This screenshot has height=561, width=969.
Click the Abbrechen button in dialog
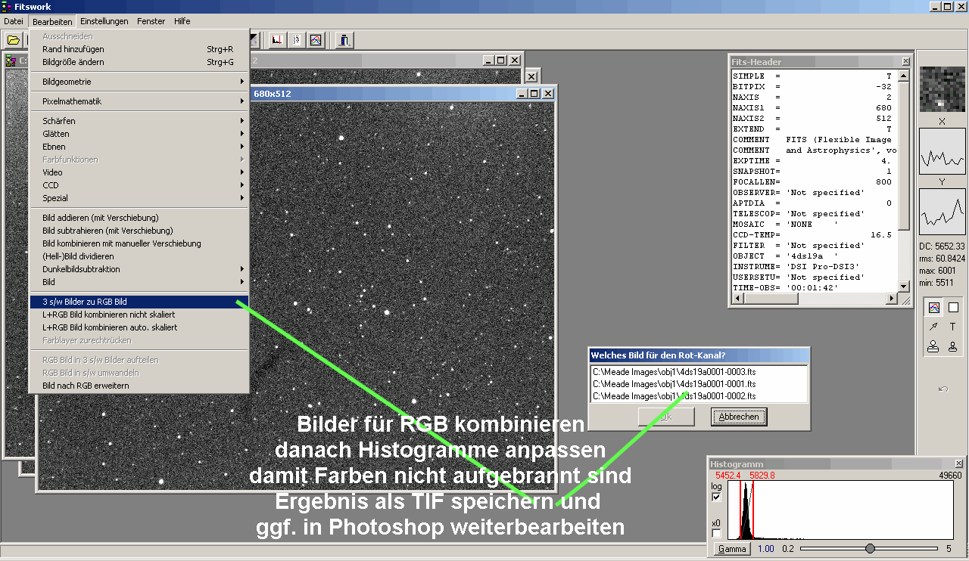pos(739,417)
